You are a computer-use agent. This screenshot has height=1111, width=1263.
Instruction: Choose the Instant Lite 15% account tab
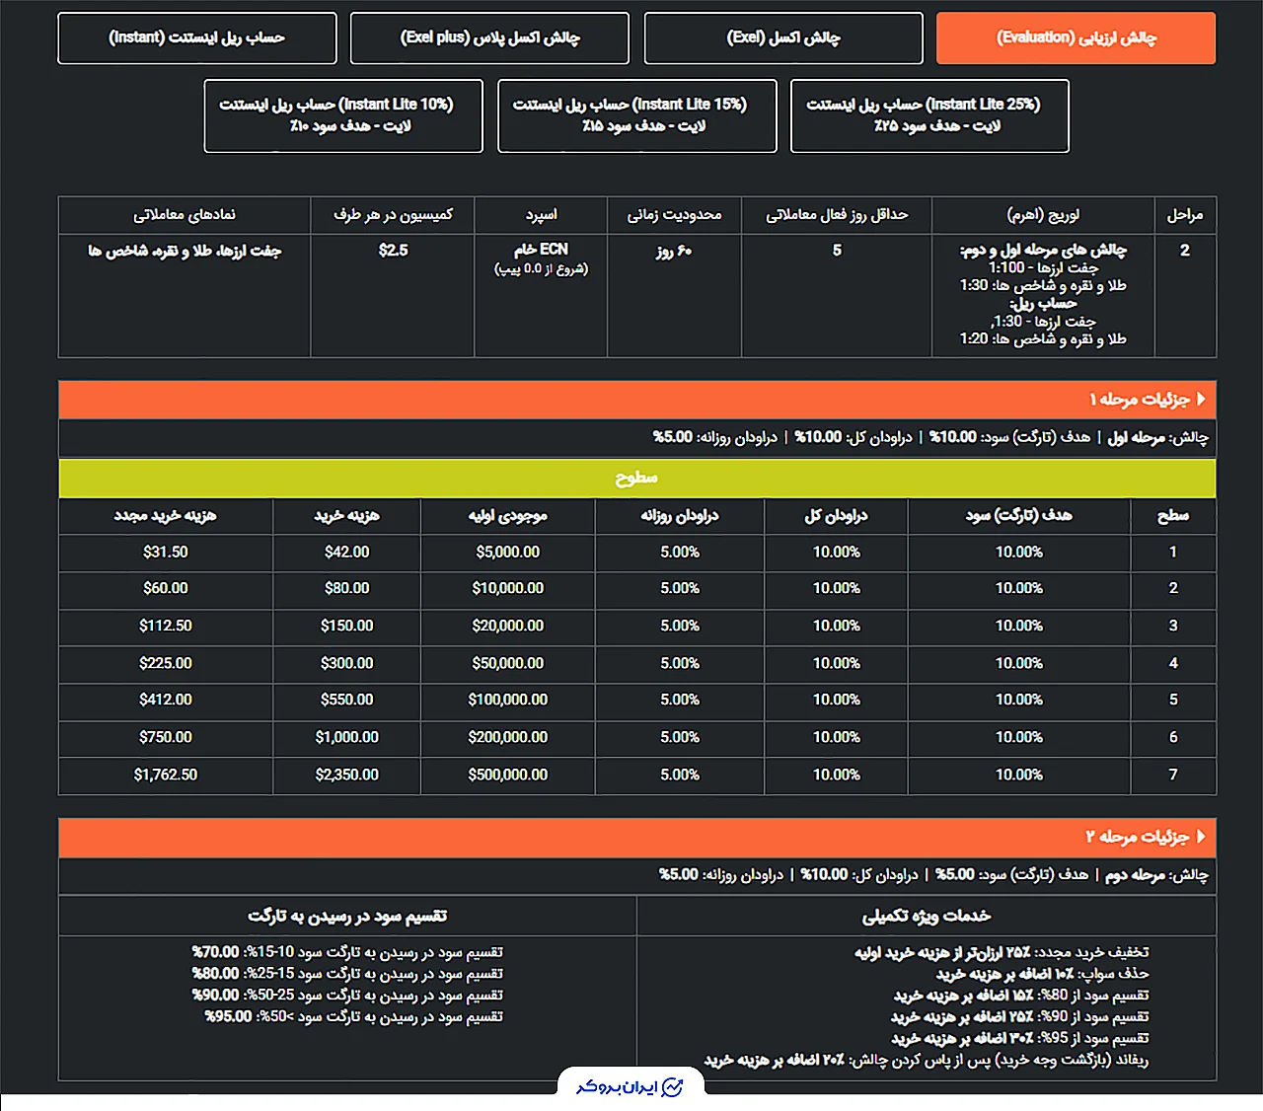pyautogui.click(x=637, y=115)
